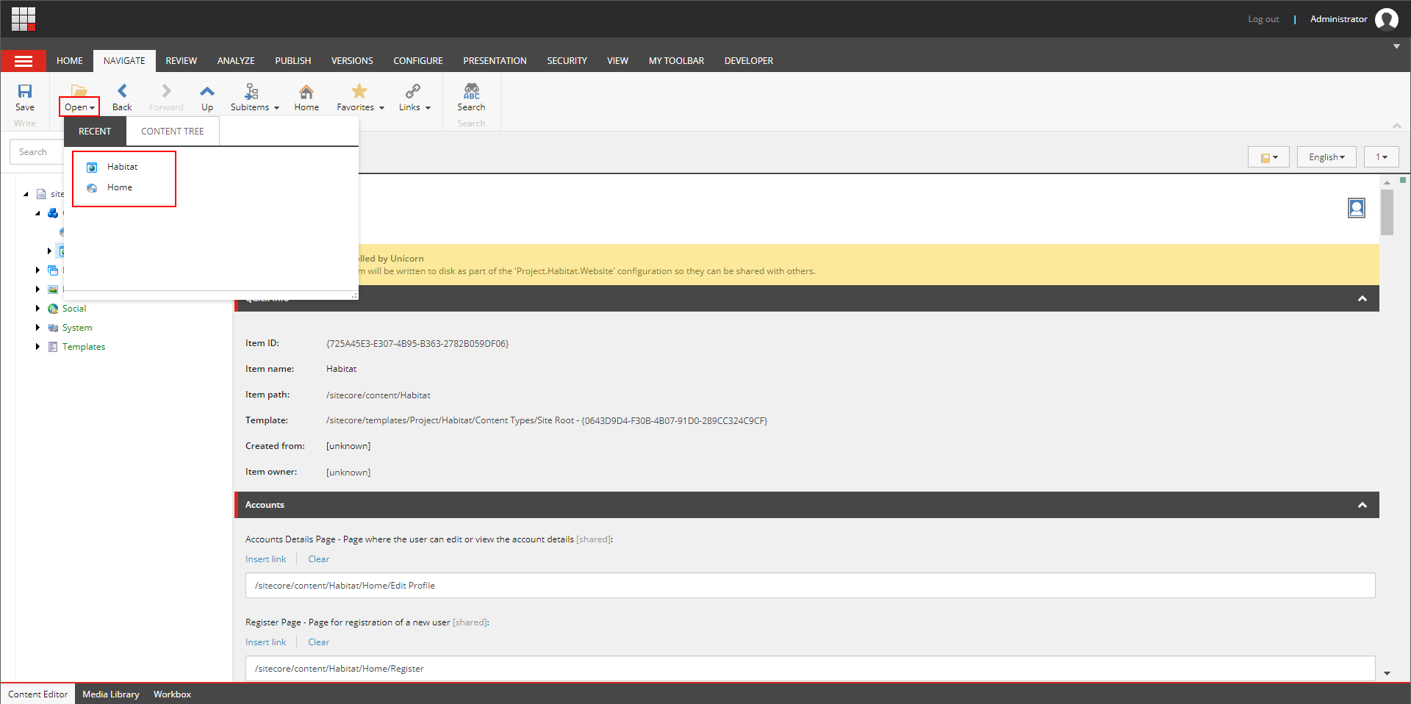
Task: Expand the System tree node
Action: click(x=37, y=328)
